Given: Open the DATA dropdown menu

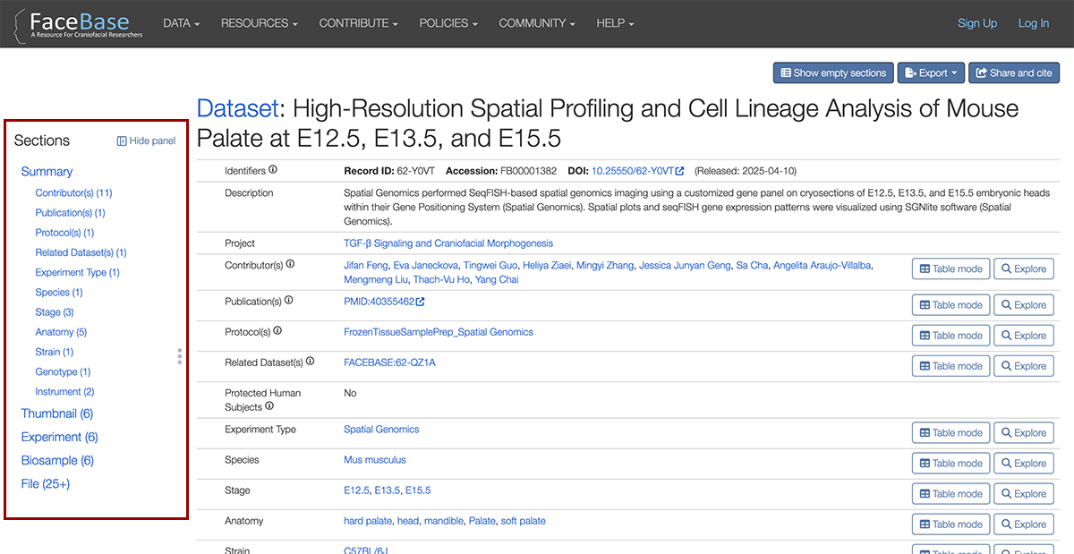Looking at the screenshot, I should (182, 23).
